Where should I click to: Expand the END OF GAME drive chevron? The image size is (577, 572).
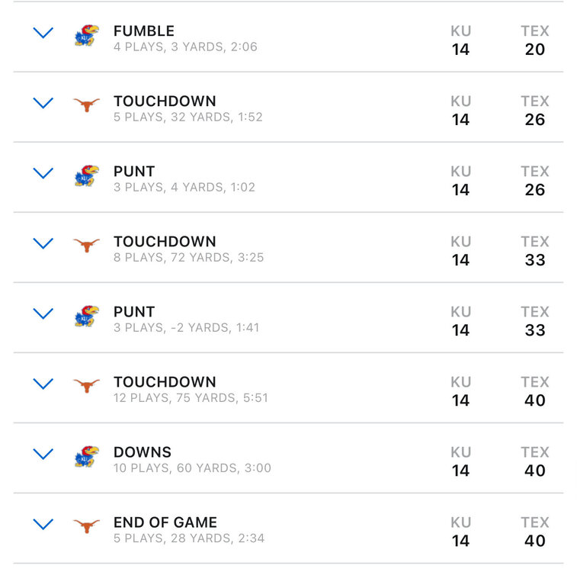pyautogui.click(x=43, y=525)
